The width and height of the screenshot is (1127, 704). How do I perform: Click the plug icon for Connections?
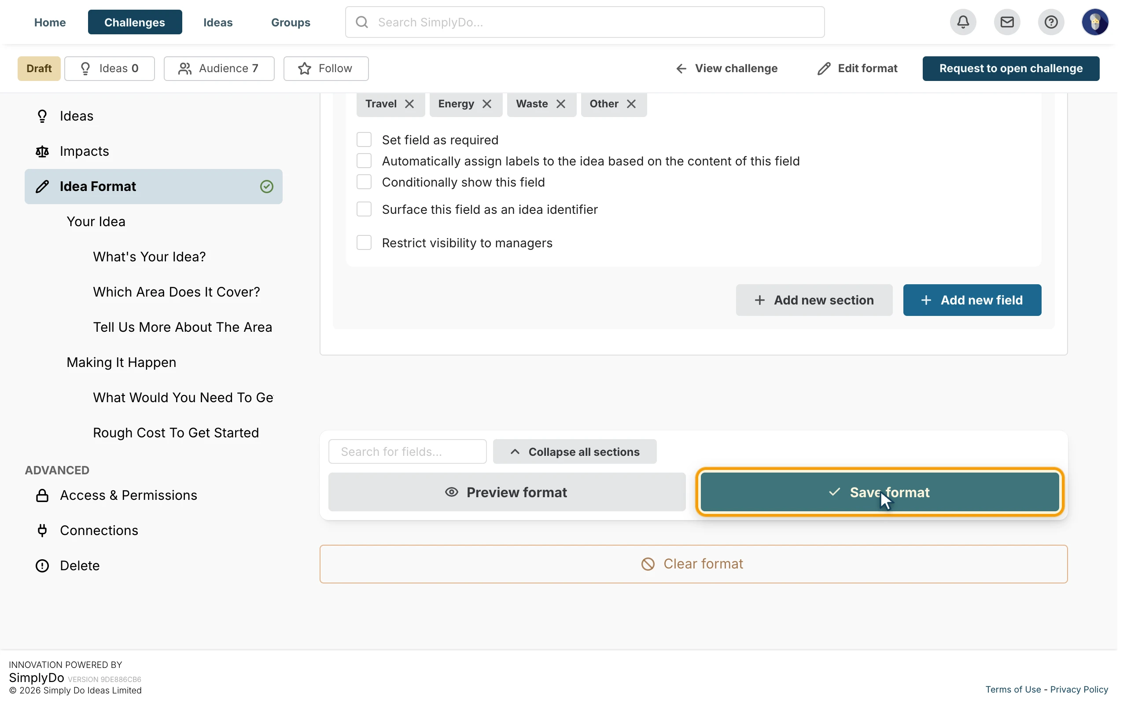click(42, 530)
